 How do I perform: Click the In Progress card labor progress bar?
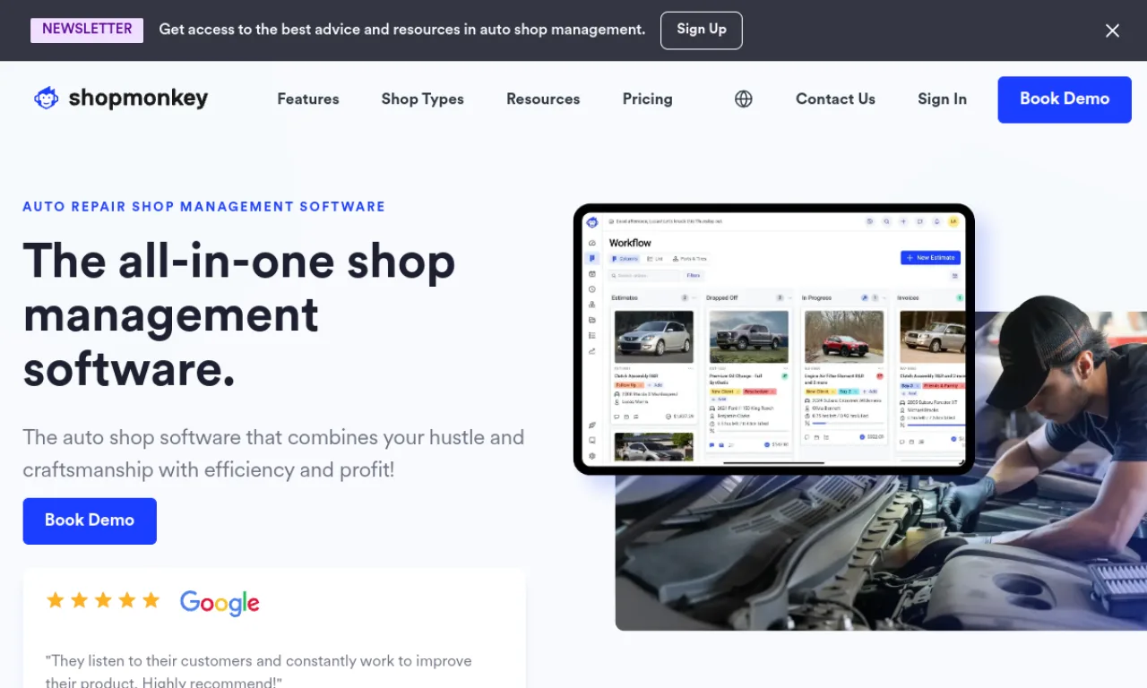coord(848,423)
